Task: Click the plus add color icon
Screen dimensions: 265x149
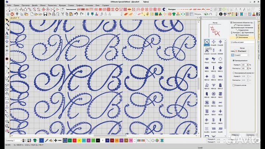Action: (x=56, y=141)
